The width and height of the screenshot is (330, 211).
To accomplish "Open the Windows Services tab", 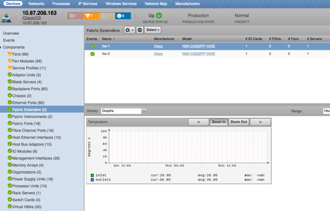I will pyautogui.click(x=121, y=4).
